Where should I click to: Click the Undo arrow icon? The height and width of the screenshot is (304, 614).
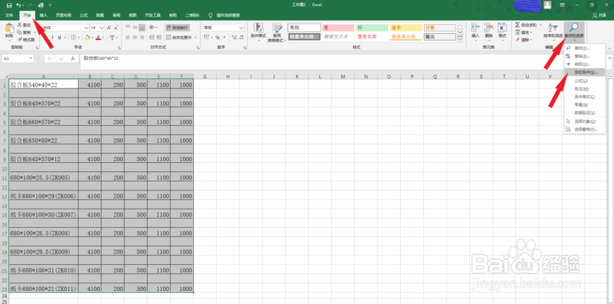19,5
